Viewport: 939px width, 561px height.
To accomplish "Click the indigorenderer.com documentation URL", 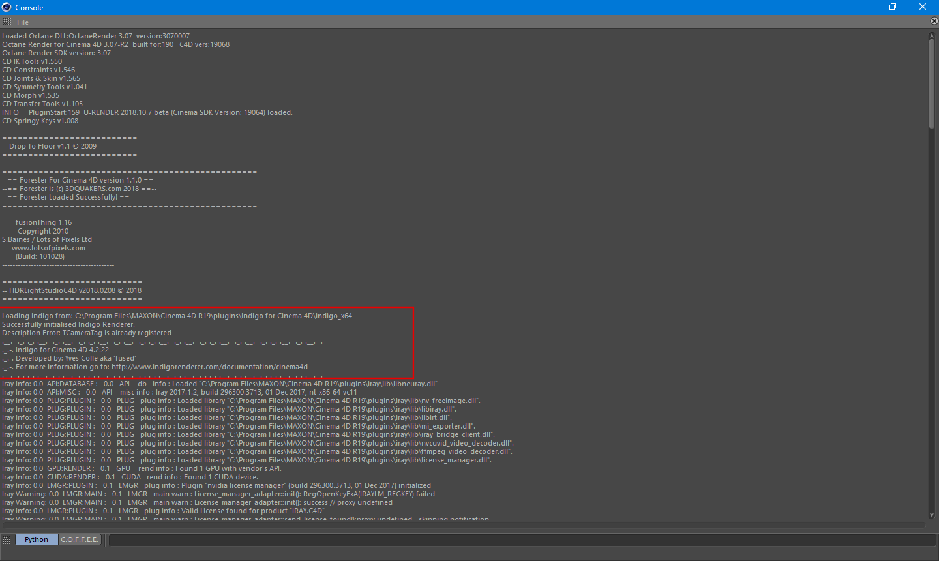I will 209,367.
